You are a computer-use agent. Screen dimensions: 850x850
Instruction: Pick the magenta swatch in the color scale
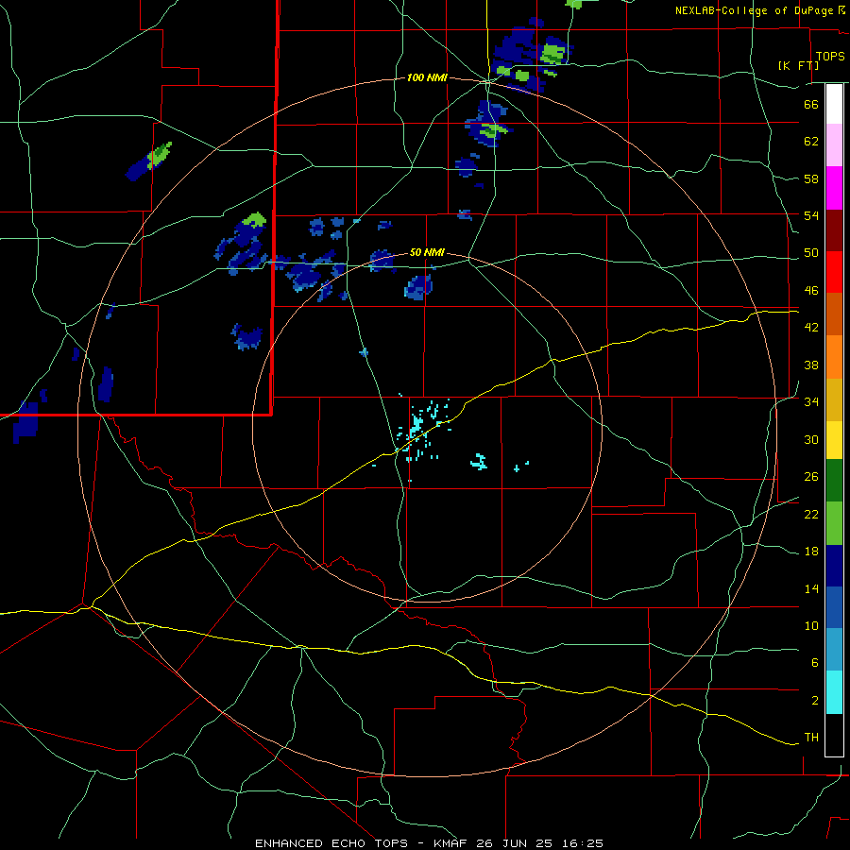pos(834,188)
